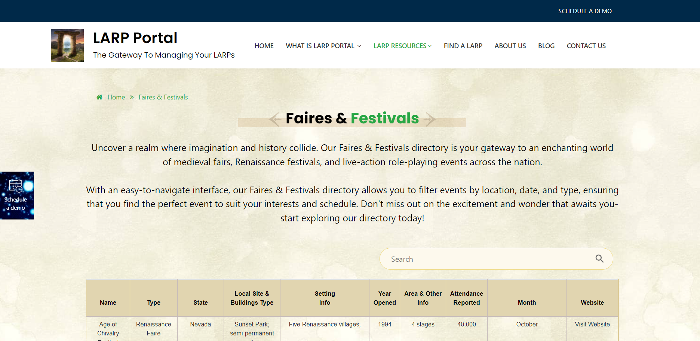Open the Home navigation menu item
Viewport: 700px width, 341px height.
coord(264,46)
